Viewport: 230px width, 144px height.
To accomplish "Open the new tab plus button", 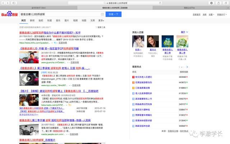I will click(229, 8).
